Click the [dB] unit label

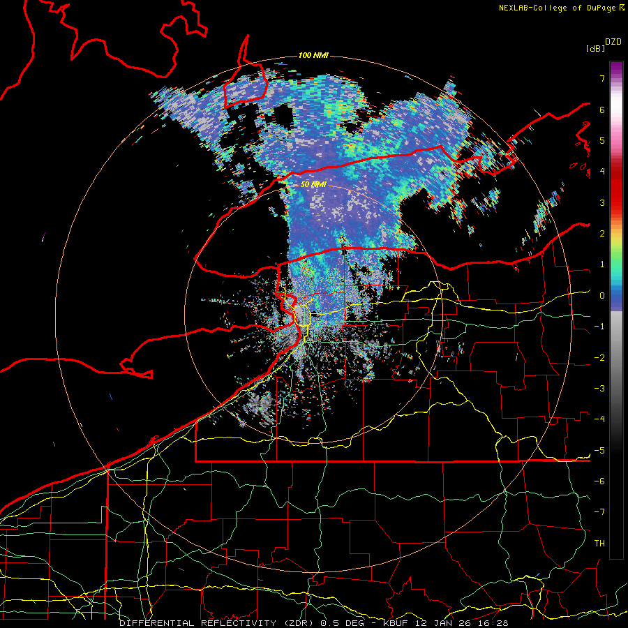click(595, 48)
